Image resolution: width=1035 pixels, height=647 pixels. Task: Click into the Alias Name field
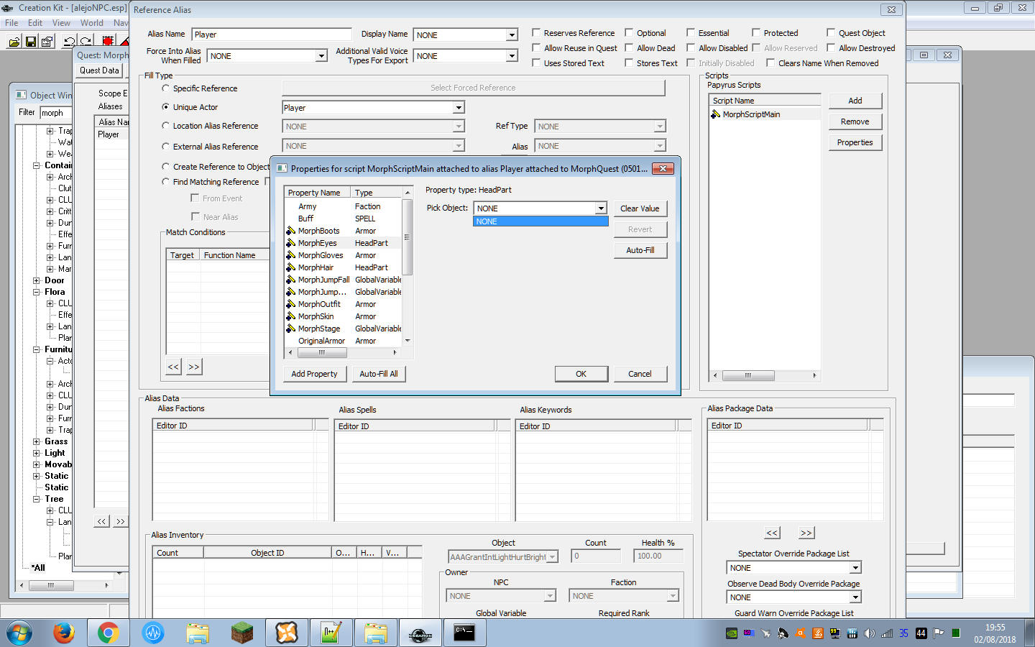[x=272, y=35]
